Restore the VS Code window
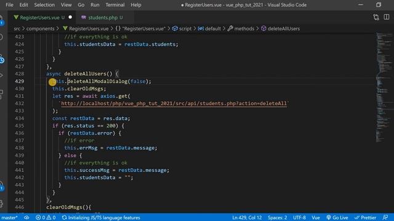The image size is (394, 221). pyautogui.click(x=379, y=5)
